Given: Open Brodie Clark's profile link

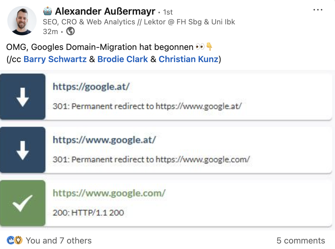Looking at the screenshot, I should [x=122, y=59].
